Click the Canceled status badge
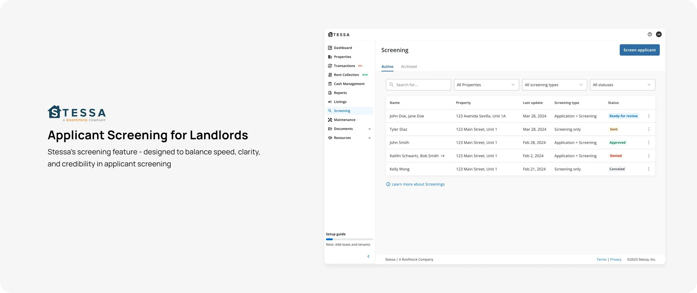The image size is (697, 293). click(x=617, y=169)
